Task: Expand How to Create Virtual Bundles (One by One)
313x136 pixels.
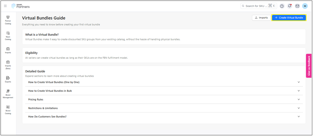Action: click(164, 82)
